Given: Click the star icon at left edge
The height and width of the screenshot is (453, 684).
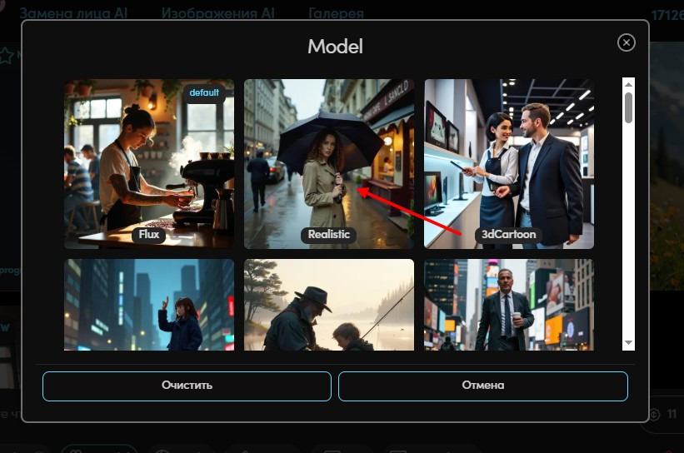Looking at the screenshot, I should 7,56.
